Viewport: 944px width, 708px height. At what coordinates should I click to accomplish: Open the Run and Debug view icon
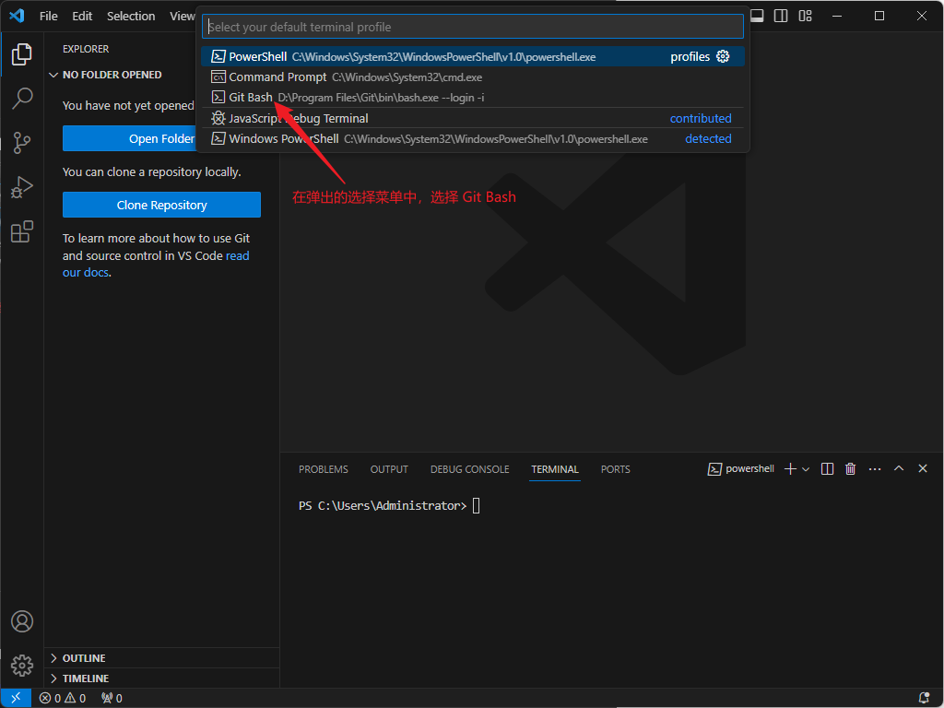[x=22, y=187]
